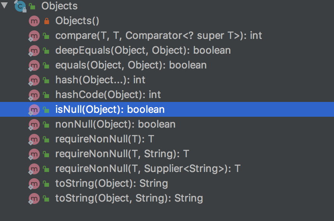Collapse the Objects class tree node

point(5,6)
